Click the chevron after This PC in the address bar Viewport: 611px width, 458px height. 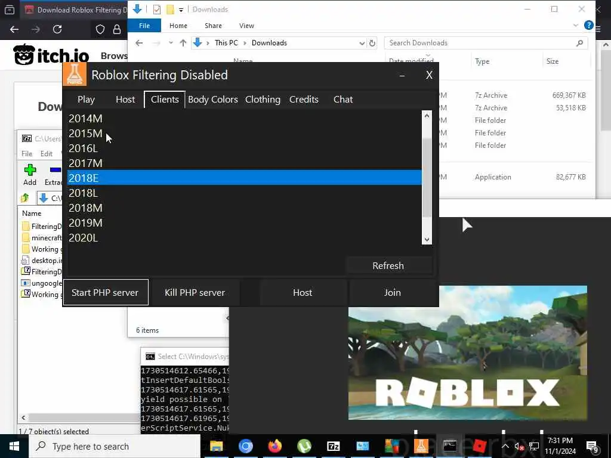pyautogui.click(x=245, y=43)
